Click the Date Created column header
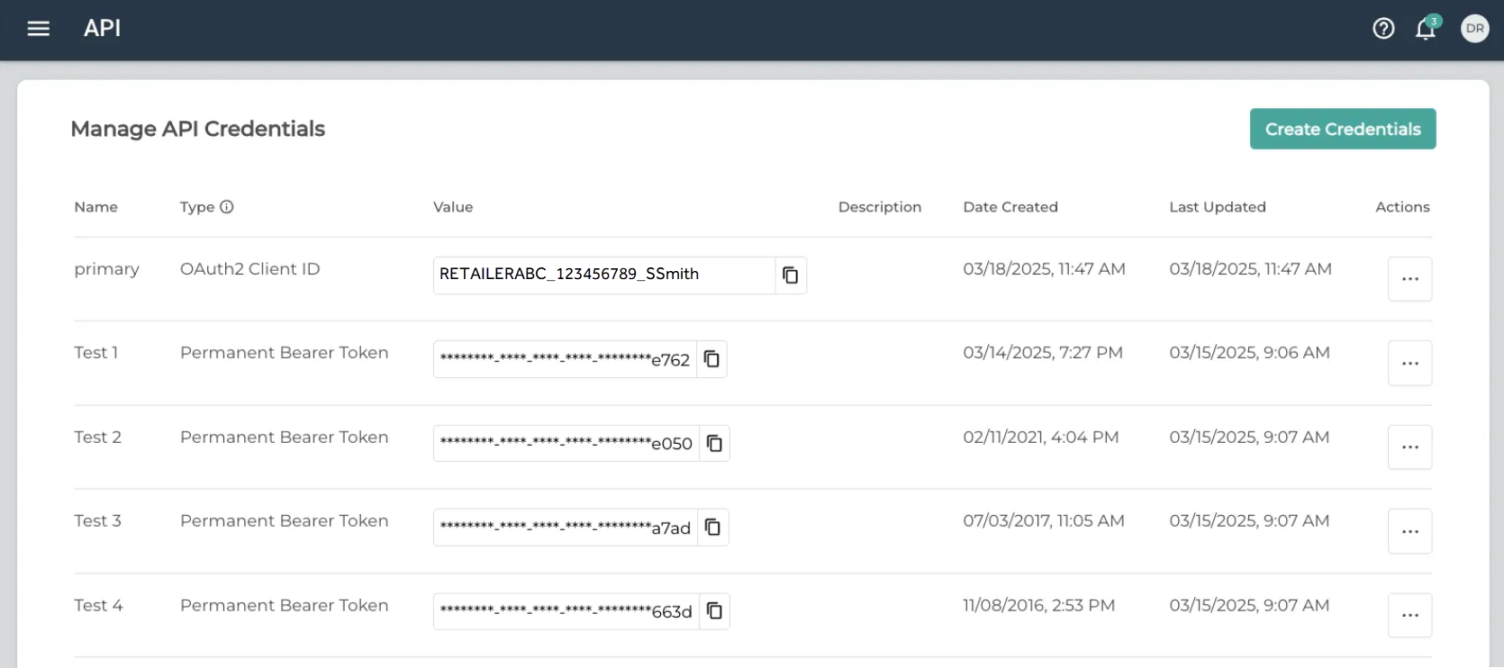Image resolution: width=1504 pixels, height=668 pixels. [x=1010, y=207]
